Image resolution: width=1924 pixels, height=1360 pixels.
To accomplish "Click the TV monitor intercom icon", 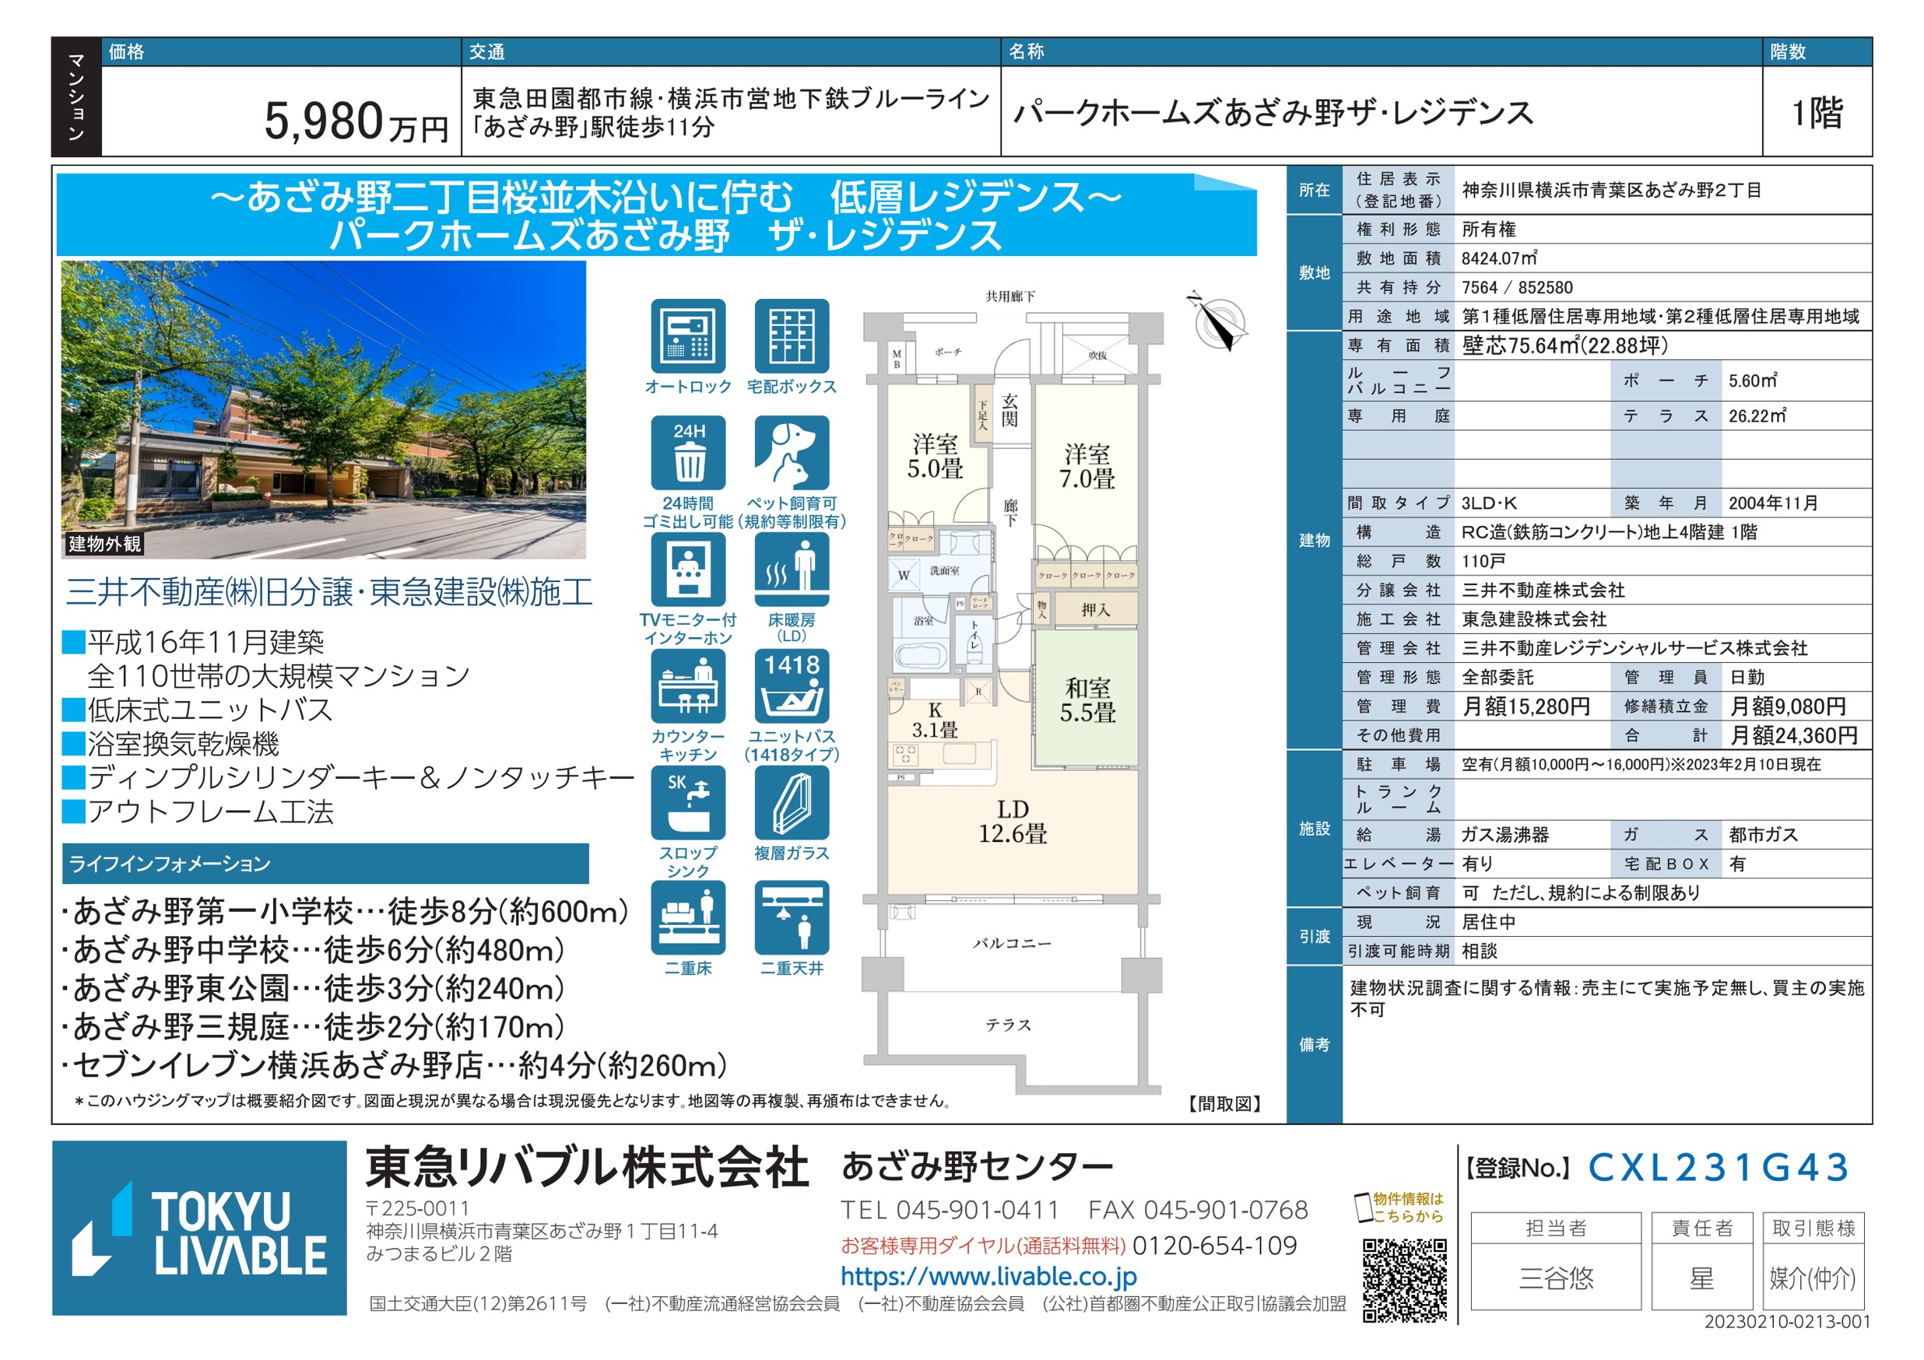I will 687,570.
